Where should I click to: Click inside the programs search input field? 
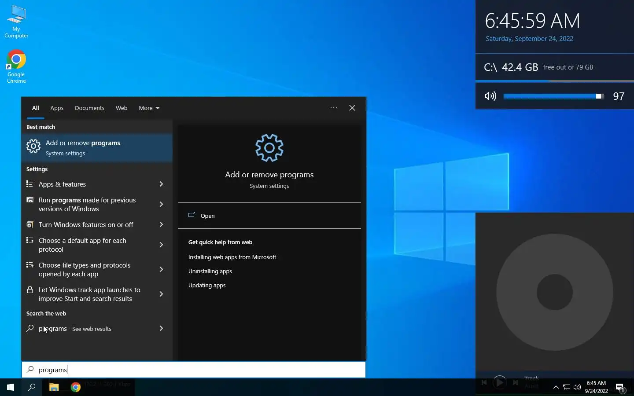(x=194, y=370)
